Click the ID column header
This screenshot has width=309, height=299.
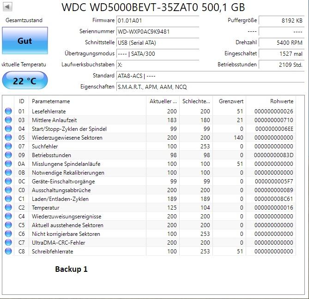point(22,101)
